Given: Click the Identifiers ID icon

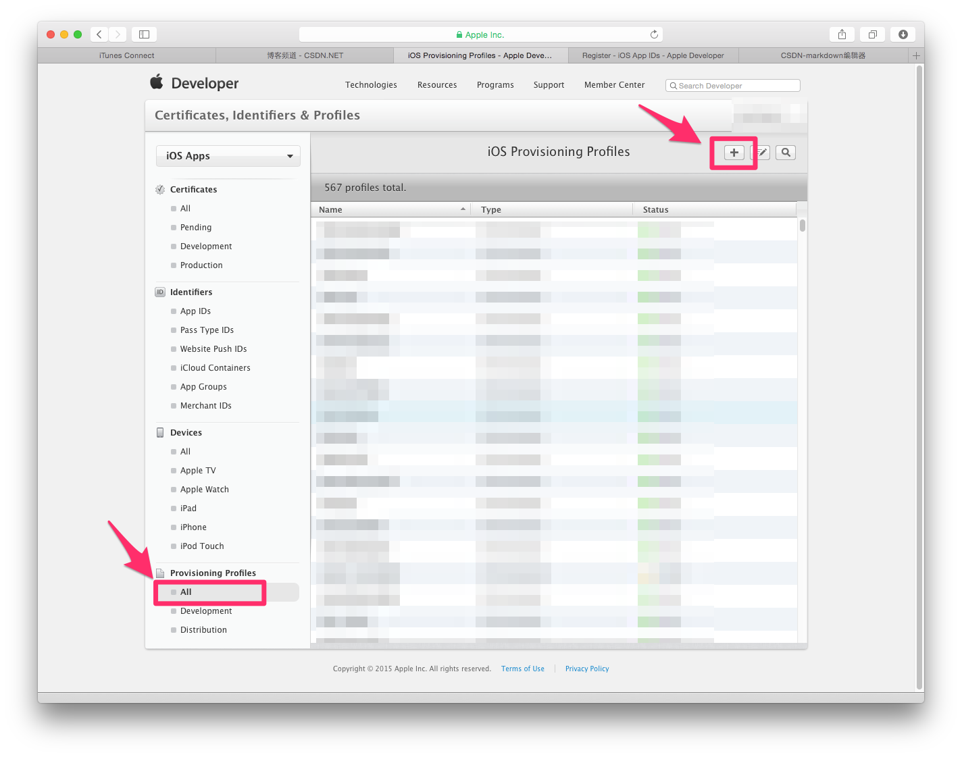Looking at the screenshot, I should [x=160, y=292].
